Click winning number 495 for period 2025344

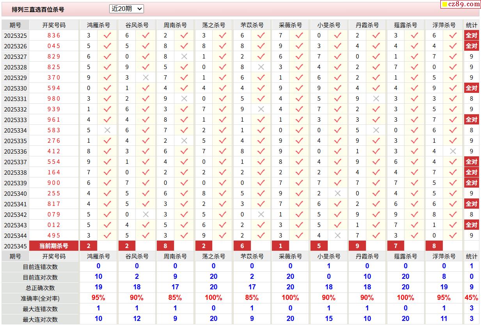54,236
